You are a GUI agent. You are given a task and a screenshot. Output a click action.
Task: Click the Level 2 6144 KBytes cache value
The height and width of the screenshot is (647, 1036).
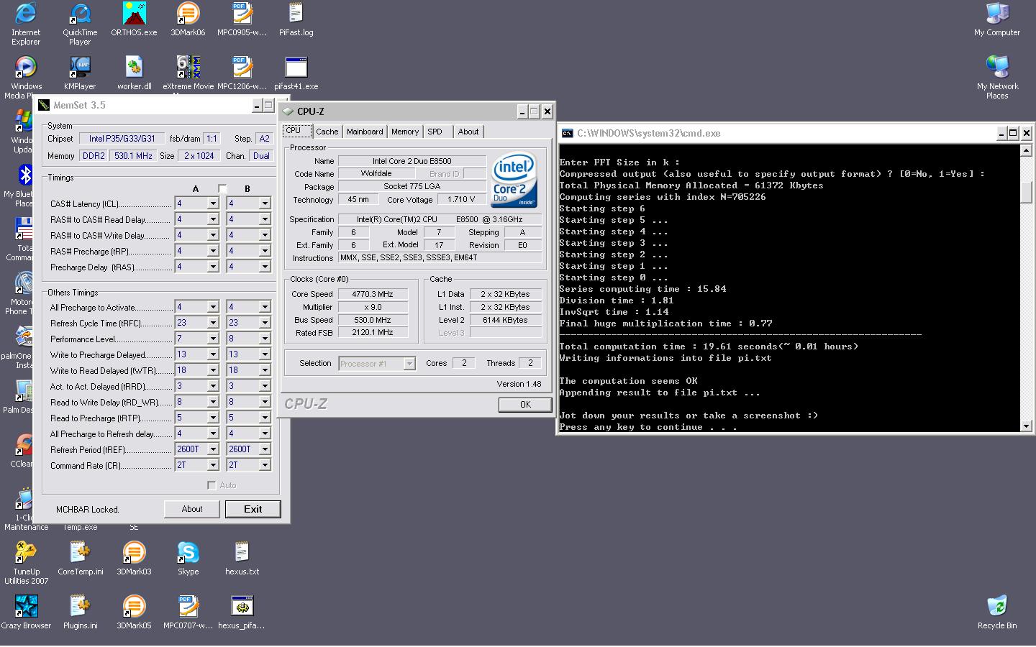point(505,320)
